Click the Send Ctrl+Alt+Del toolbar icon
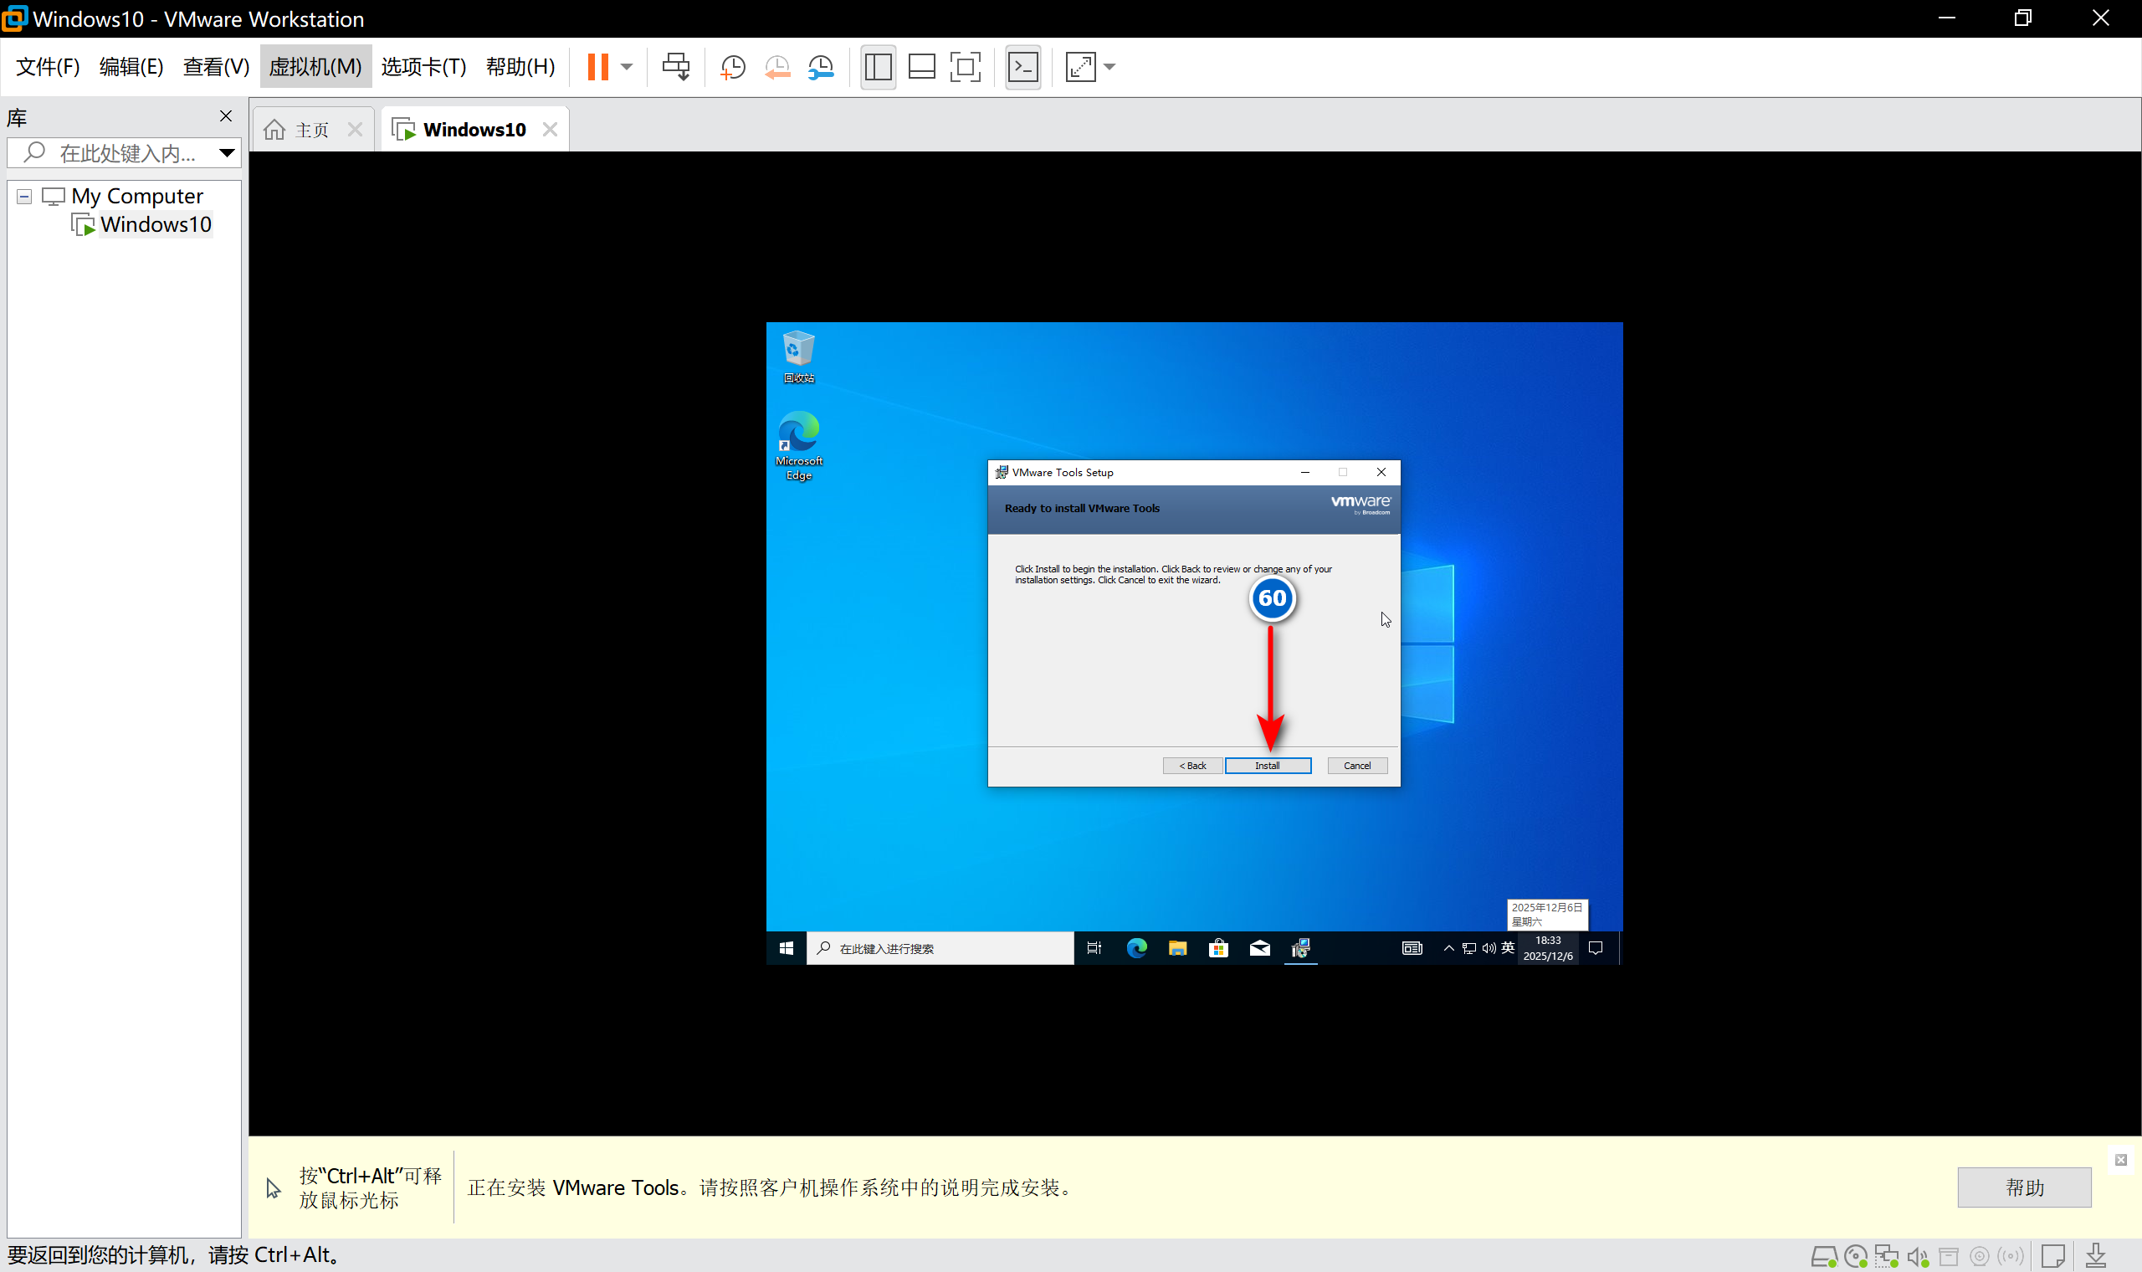 tap(675, 67)
